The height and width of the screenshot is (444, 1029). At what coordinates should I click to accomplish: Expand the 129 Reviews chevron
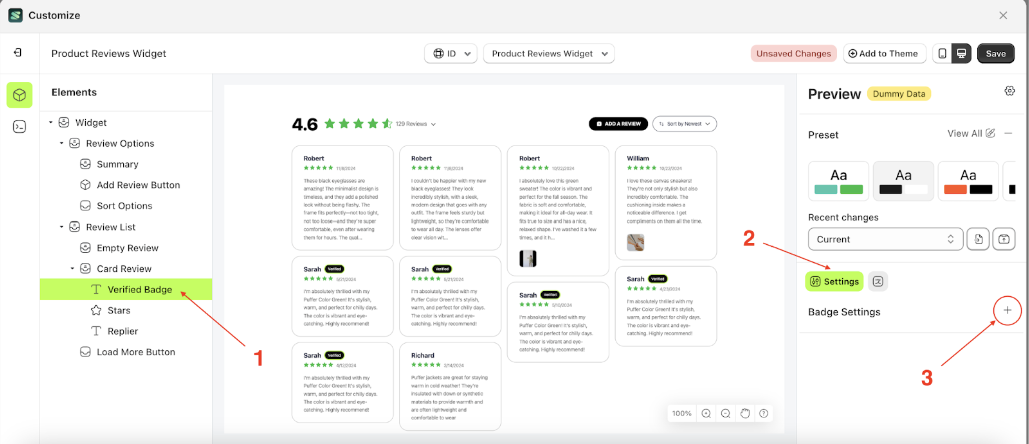tap(433, 124)
